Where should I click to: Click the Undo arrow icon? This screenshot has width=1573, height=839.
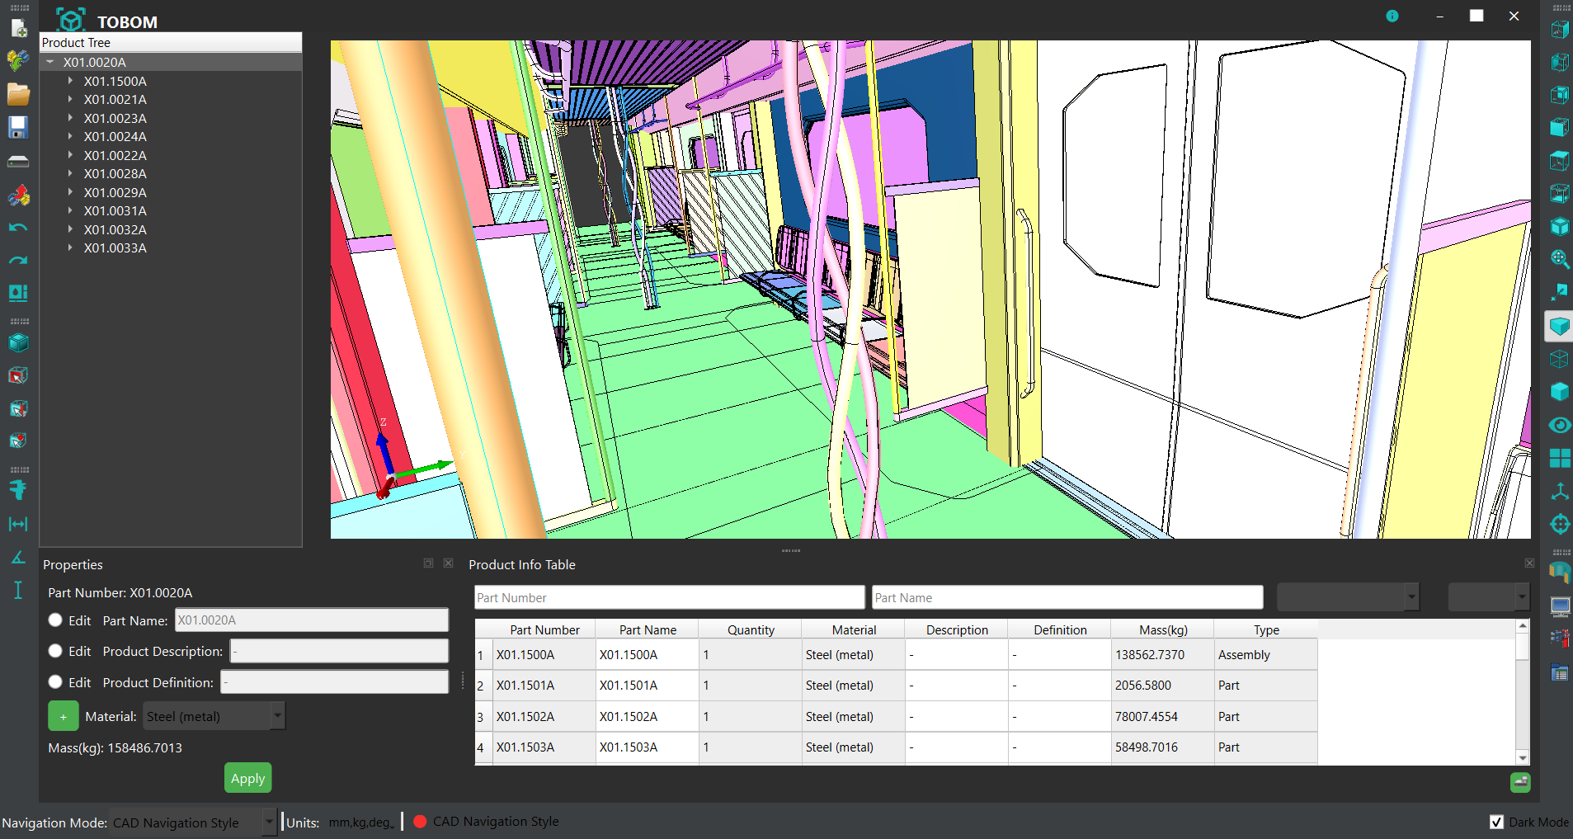click(18, 227)
